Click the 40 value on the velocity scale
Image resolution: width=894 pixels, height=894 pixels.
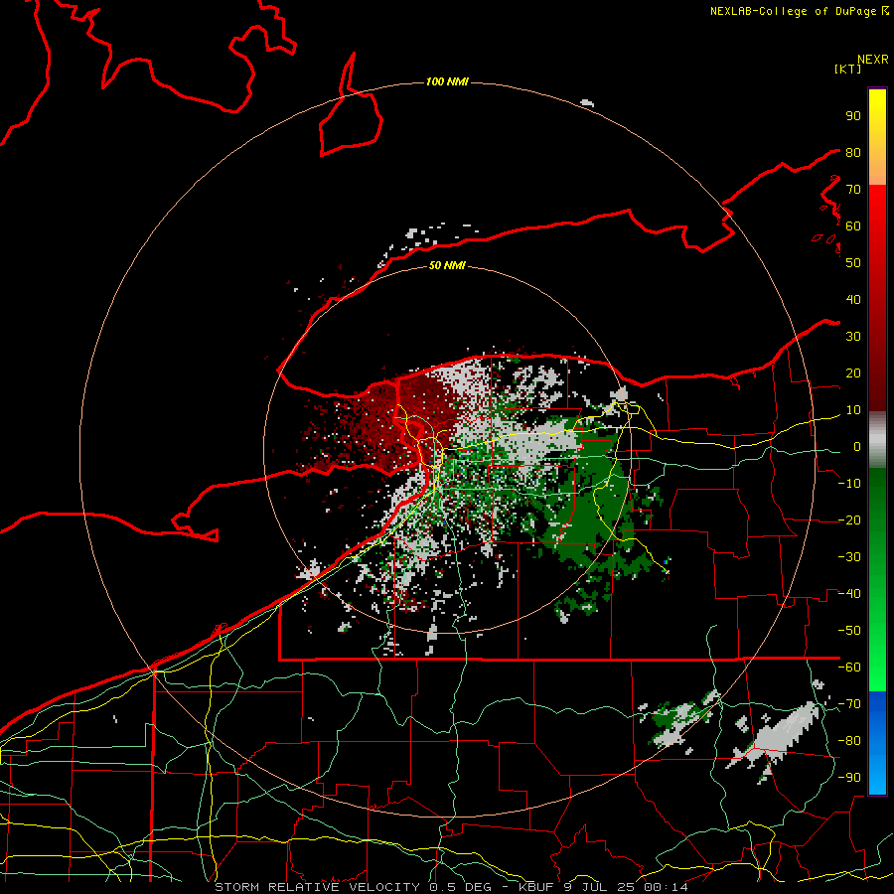click(853, 299)
